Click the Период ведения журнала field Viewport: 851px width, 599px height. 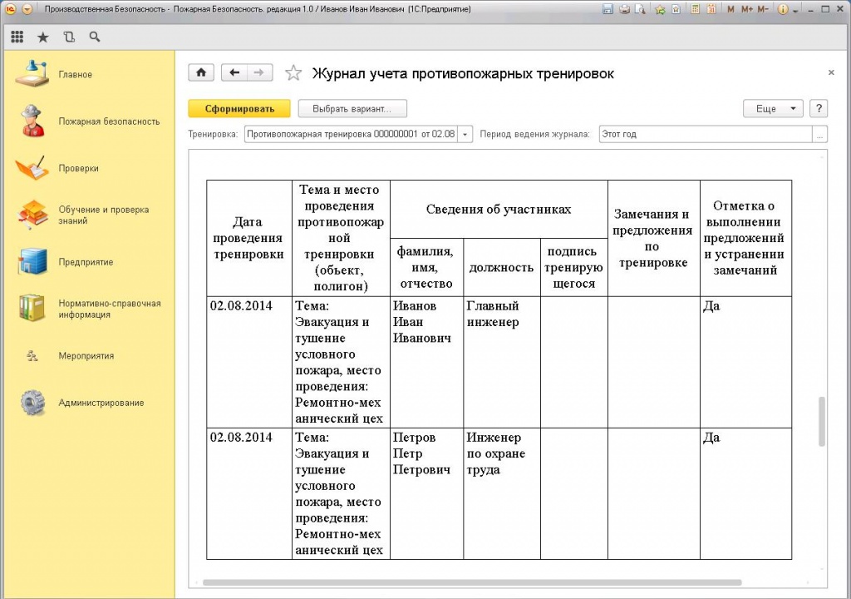tap(706, 134)
